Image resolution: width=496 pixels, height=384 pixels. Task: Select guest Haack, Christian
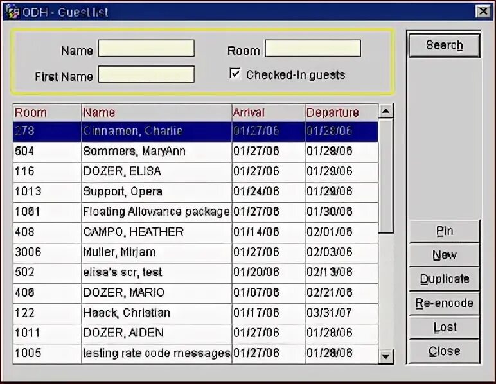[x=195, y=313]
